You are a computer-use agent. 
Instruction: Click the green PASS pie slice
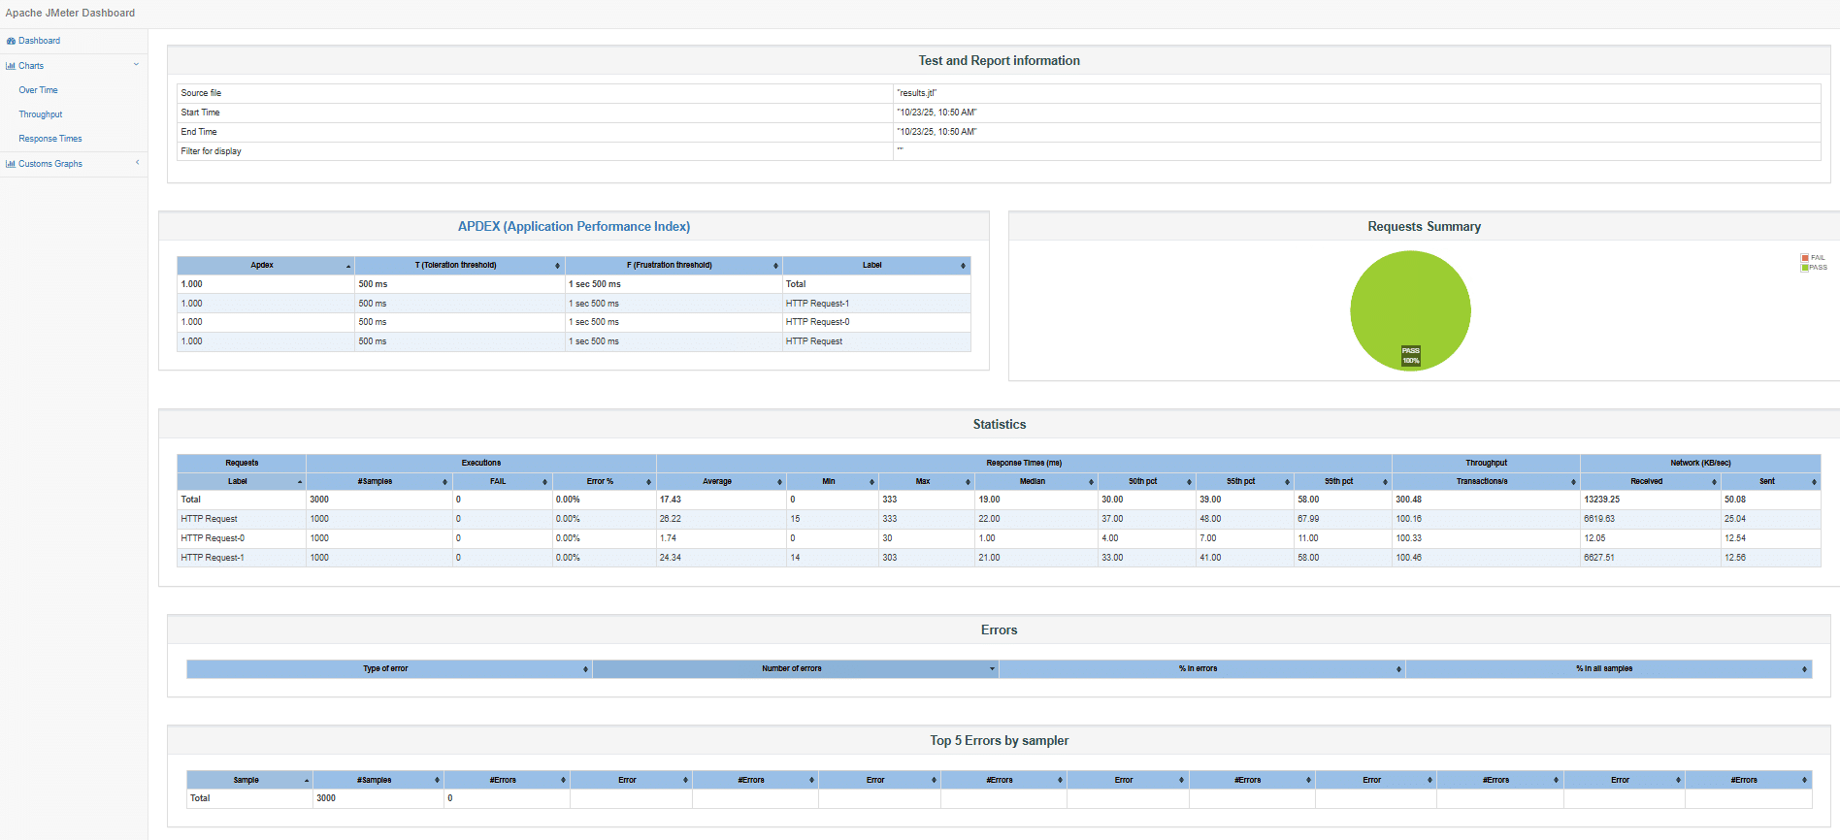pos(1410,301)
